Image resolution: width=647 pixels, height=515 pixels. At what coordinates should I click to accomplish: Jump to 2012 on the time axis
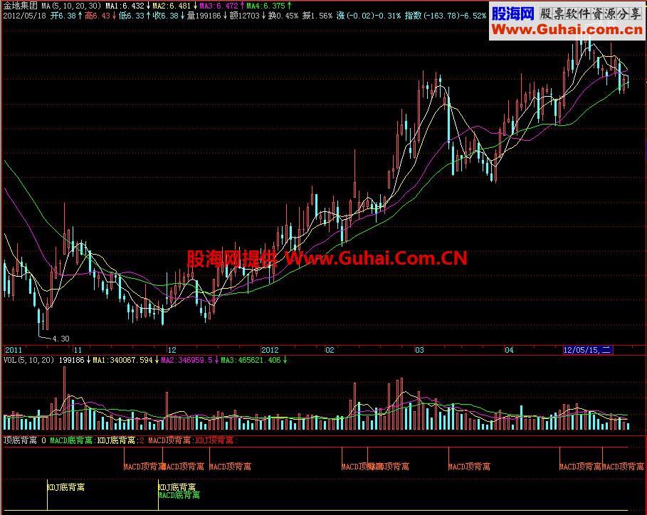pyautogui.click(x=270, y=350)
